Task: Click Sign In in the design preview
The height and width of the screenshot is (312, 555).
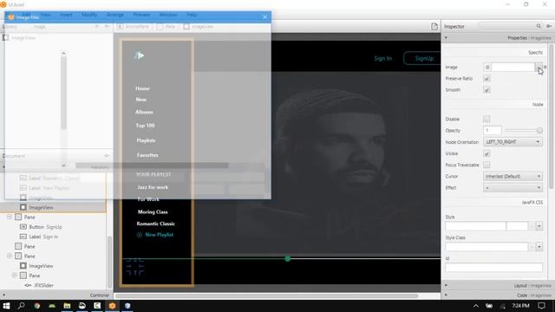Action: point(382,58)
